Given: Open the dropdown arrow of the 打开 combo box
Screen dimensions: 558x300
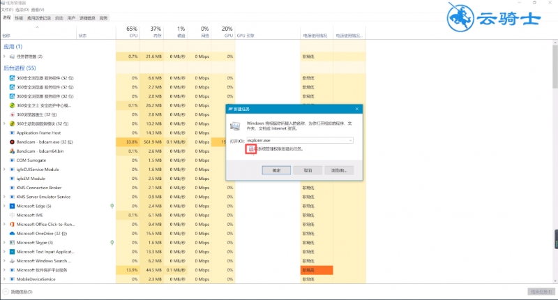Looking at the screenshot, I should point(350,140).
